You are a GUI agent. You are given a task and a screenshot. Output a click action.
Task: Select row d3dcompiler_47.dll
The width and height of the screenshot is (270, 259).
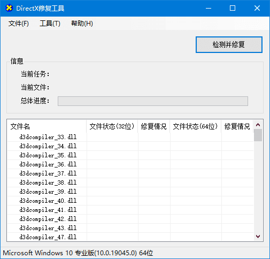tap(130, 237)
